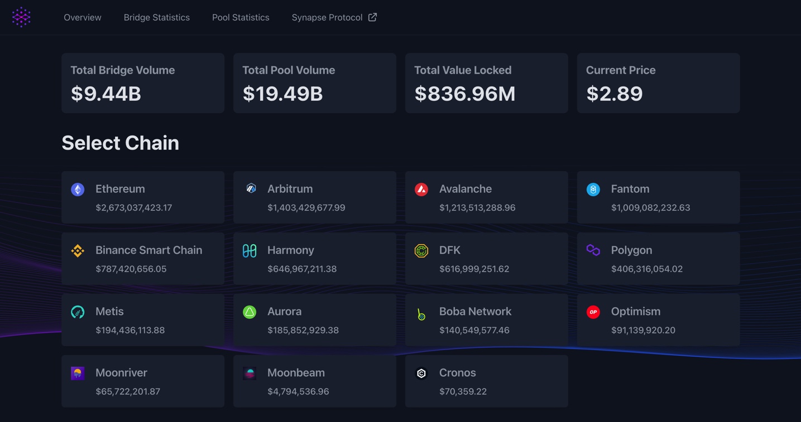Click Boba Network volume $140,549,577.46
This screenshot has height=422, width=801.
pyautogui.click(x=474, y=331)
